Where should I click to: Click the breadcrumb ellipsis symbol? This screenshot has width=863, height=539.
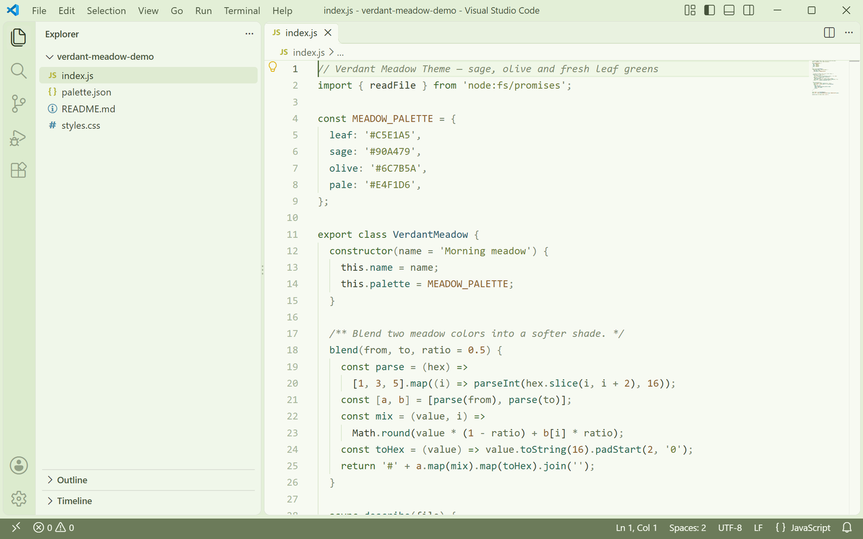[x=340, y=53]
